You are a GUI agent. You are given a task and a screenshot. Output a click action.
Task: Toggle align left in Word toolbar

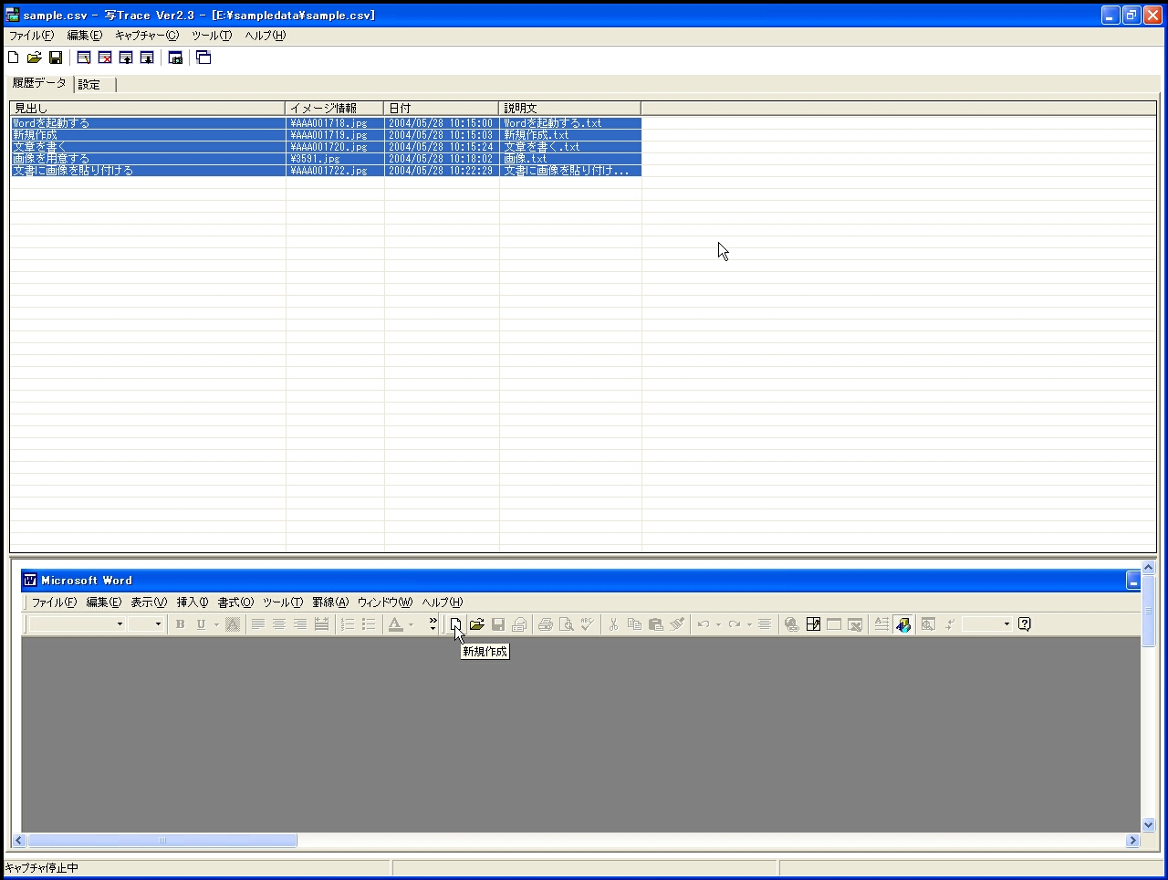[x=258, y=624]
